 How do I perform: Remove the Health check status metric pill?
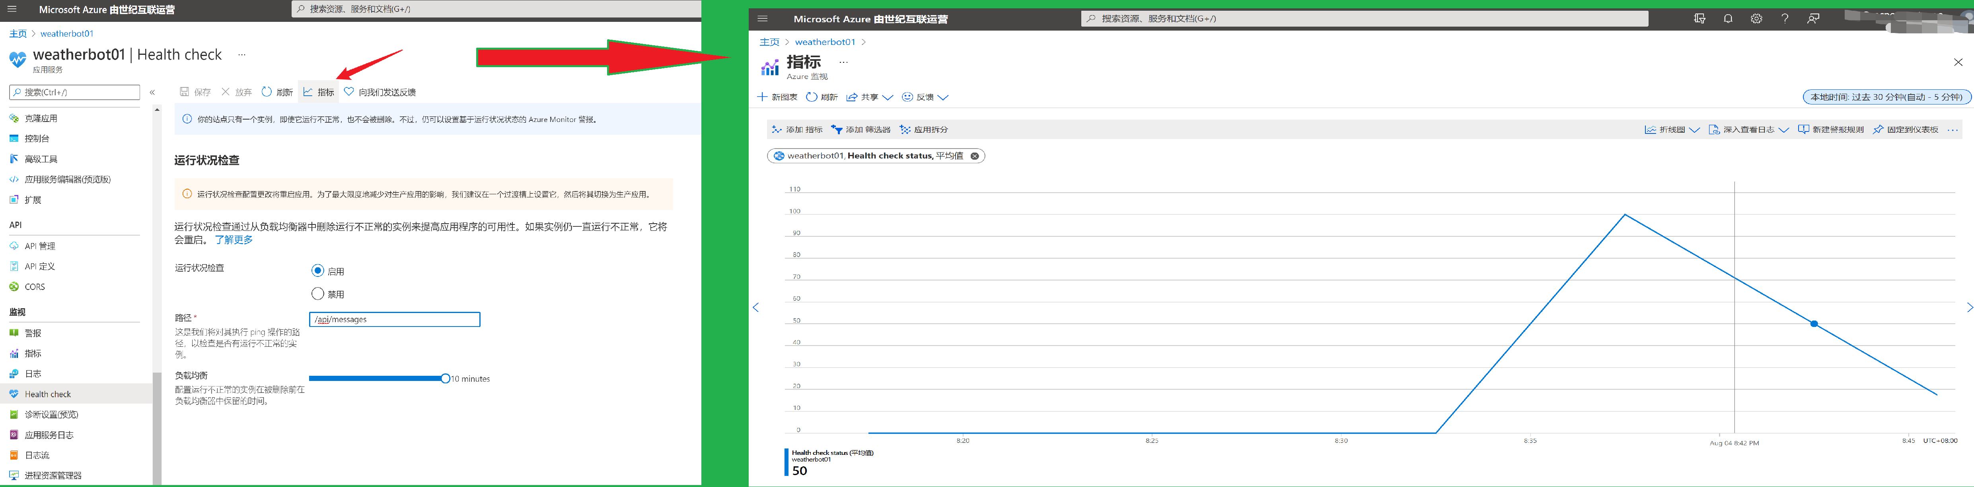pyautogui.click(x=975, y=156)
